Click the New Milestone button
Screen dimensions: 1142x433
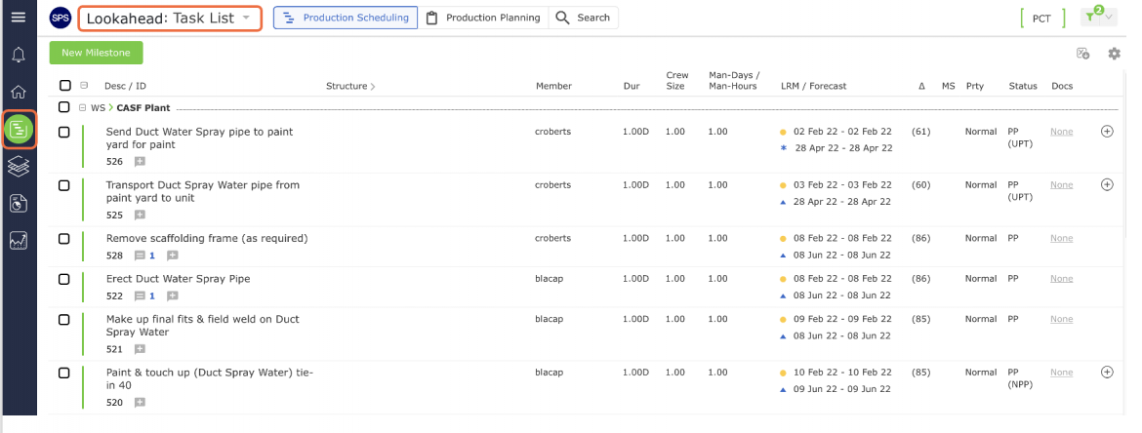pos(96,53)
